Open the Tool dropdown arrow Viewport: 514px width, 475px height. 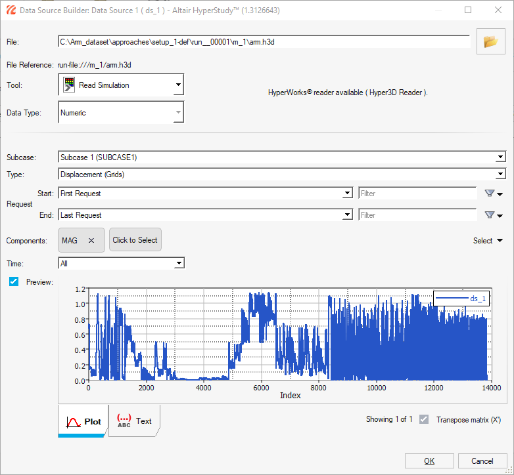(x=178, y=85)
